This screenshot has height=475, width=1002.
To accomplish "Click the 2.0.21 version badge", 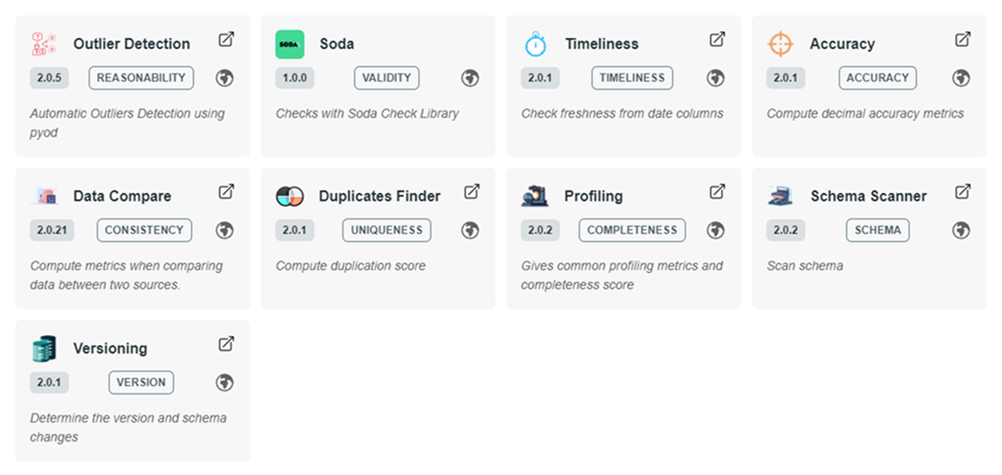I will pos(52,230).
